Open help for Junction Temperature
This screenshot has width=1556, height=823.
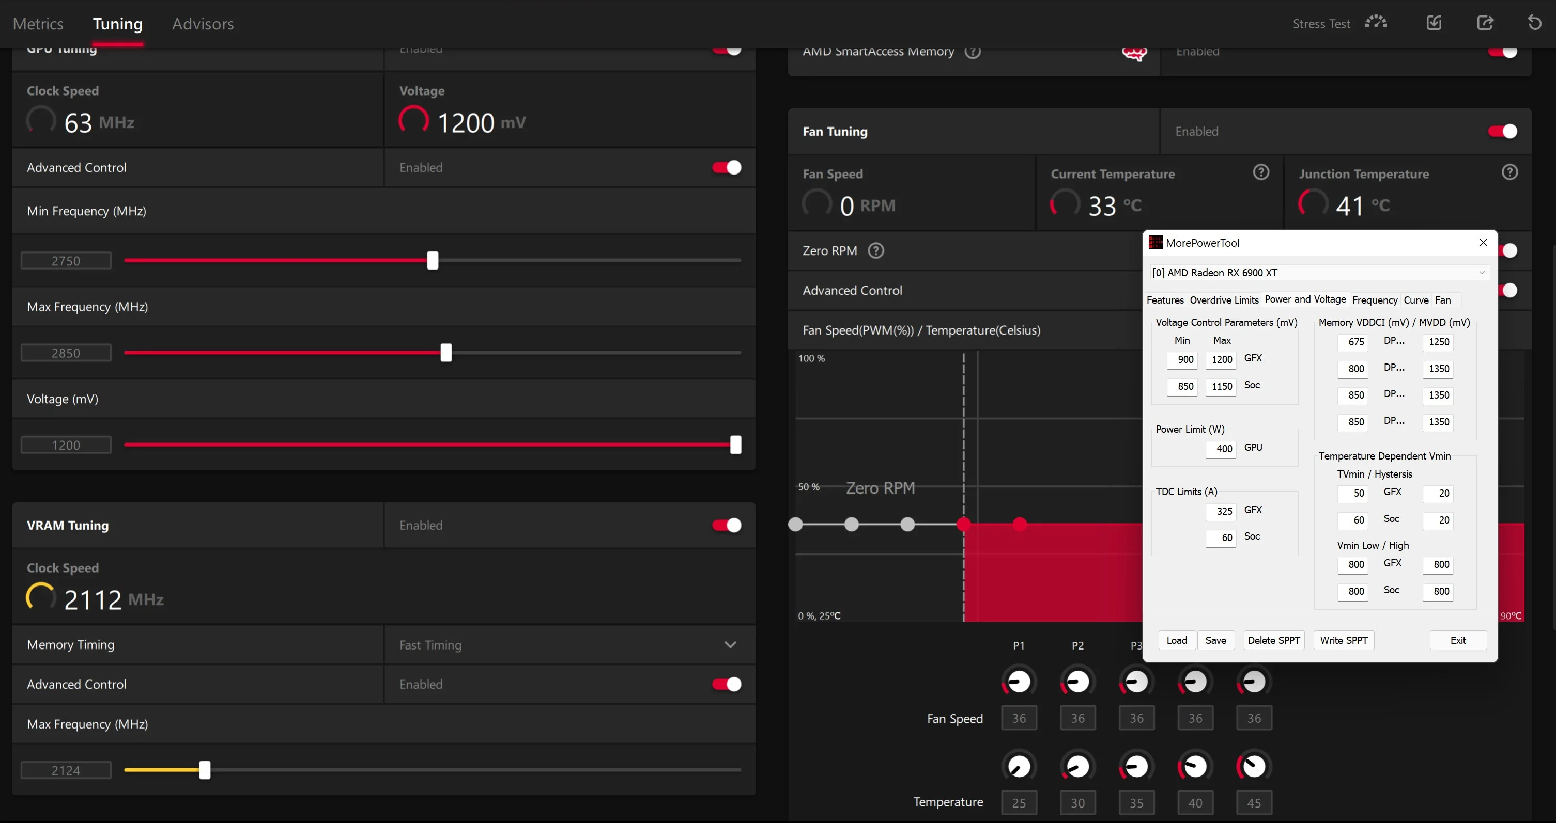(1510, 172)
